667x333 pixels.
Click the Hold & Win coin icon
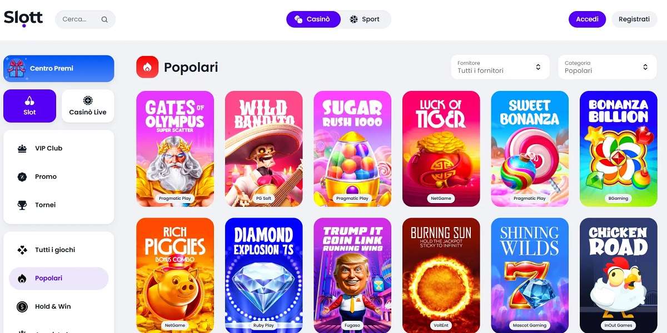(x=22, y=306)
